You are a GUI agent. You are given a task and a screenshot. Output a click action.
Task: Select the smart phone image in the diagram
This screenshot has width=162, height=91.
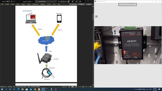coord(59,19)
